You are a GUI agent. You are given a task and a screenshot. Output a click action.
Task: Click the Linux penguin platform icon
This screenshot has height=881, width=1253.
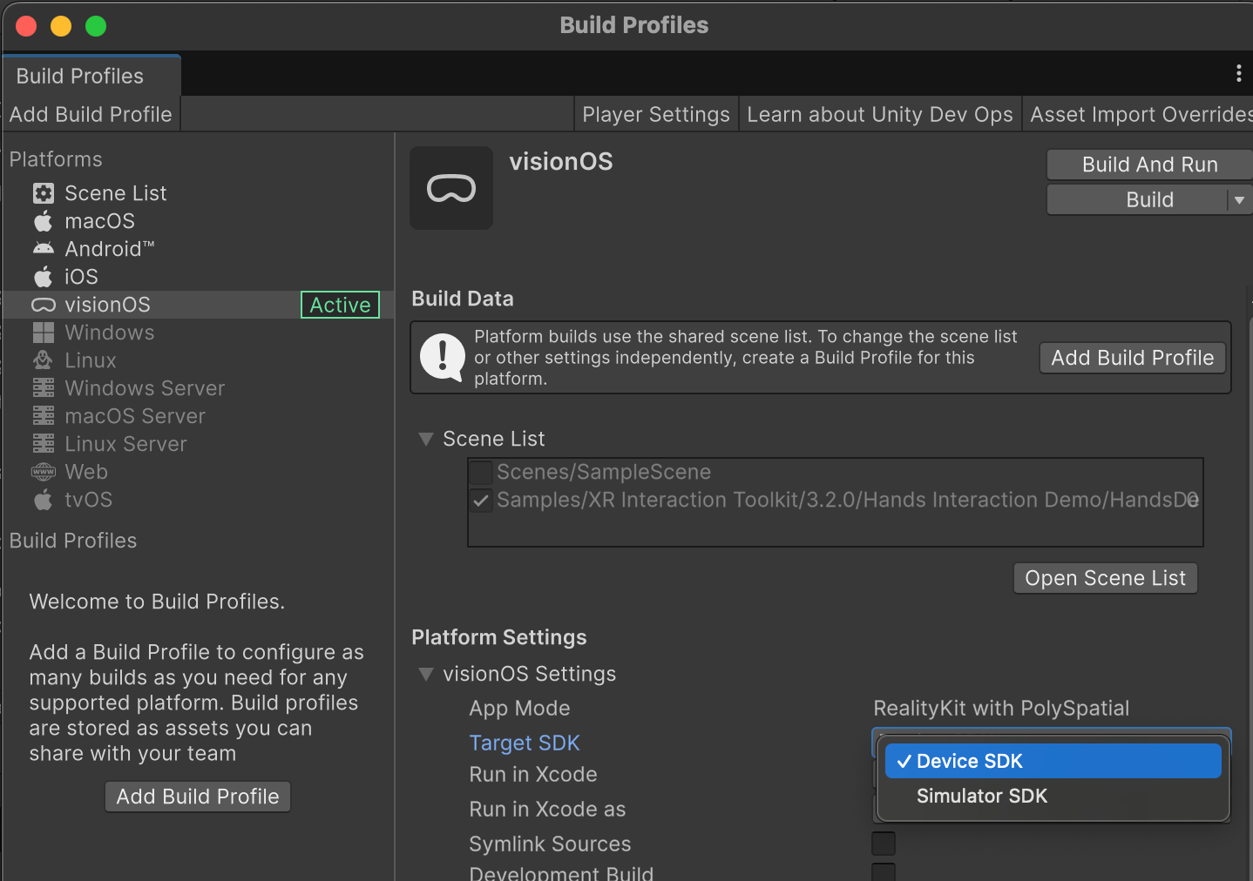(44, 360)
